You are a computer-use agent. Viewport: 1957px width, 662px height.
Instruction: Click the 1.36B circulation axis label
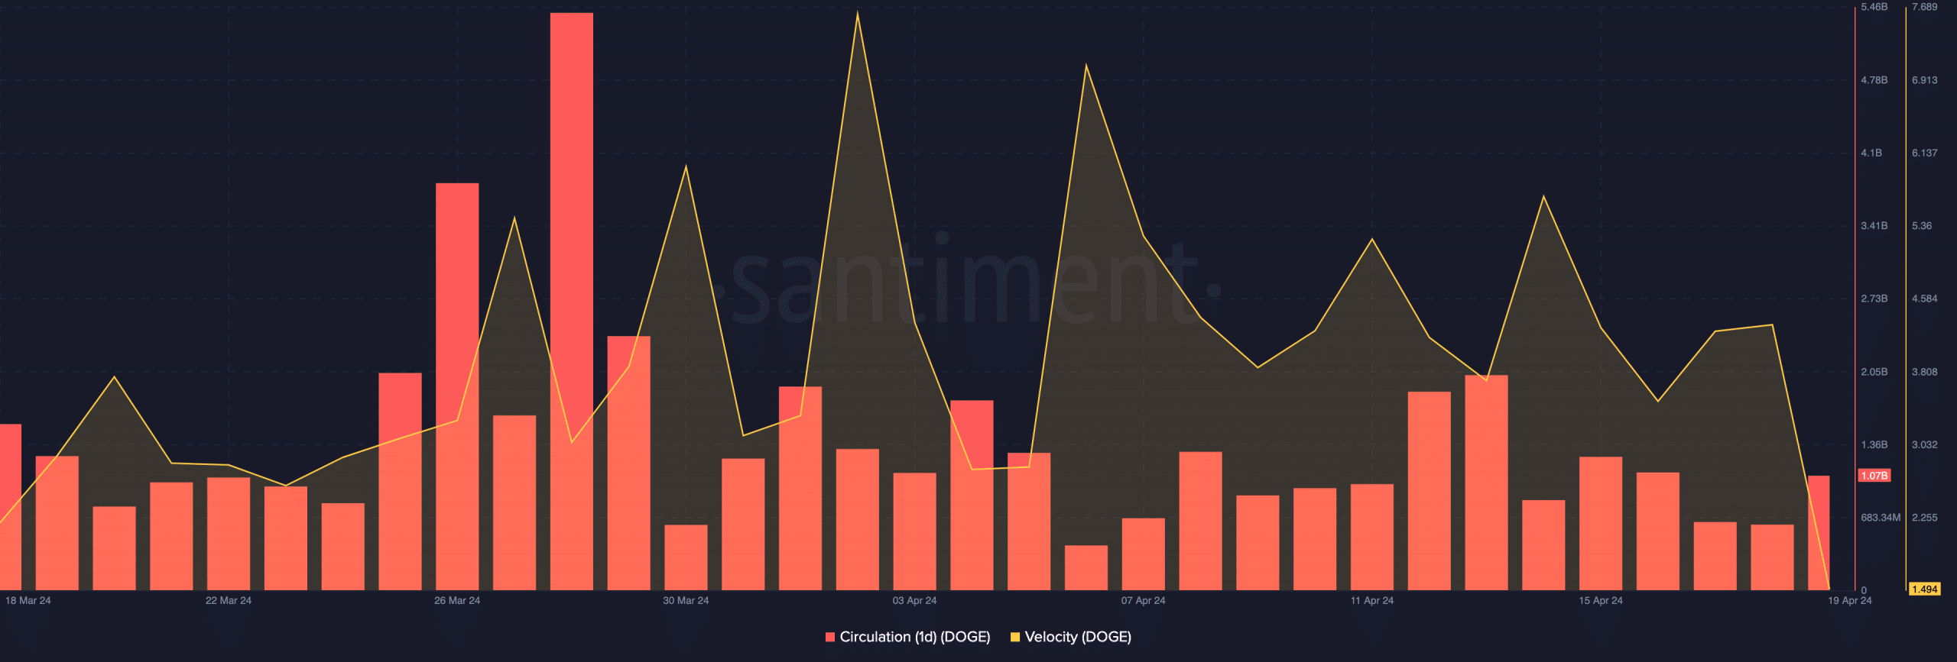pos(1874,444)
